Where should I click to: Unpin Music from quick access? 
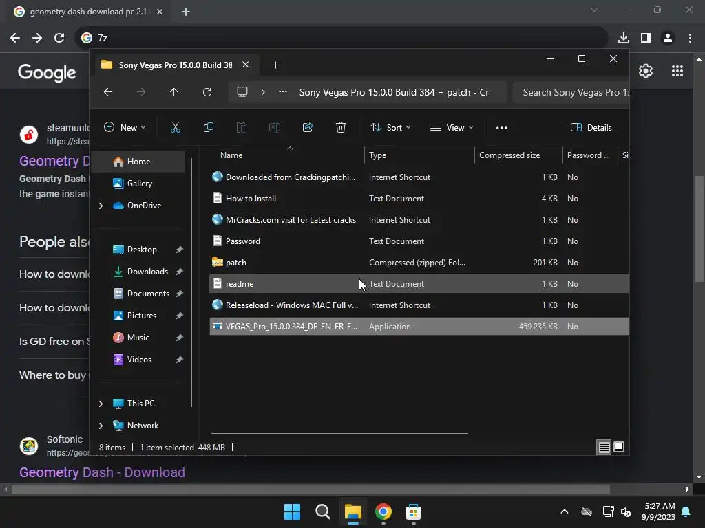point(180,338)
